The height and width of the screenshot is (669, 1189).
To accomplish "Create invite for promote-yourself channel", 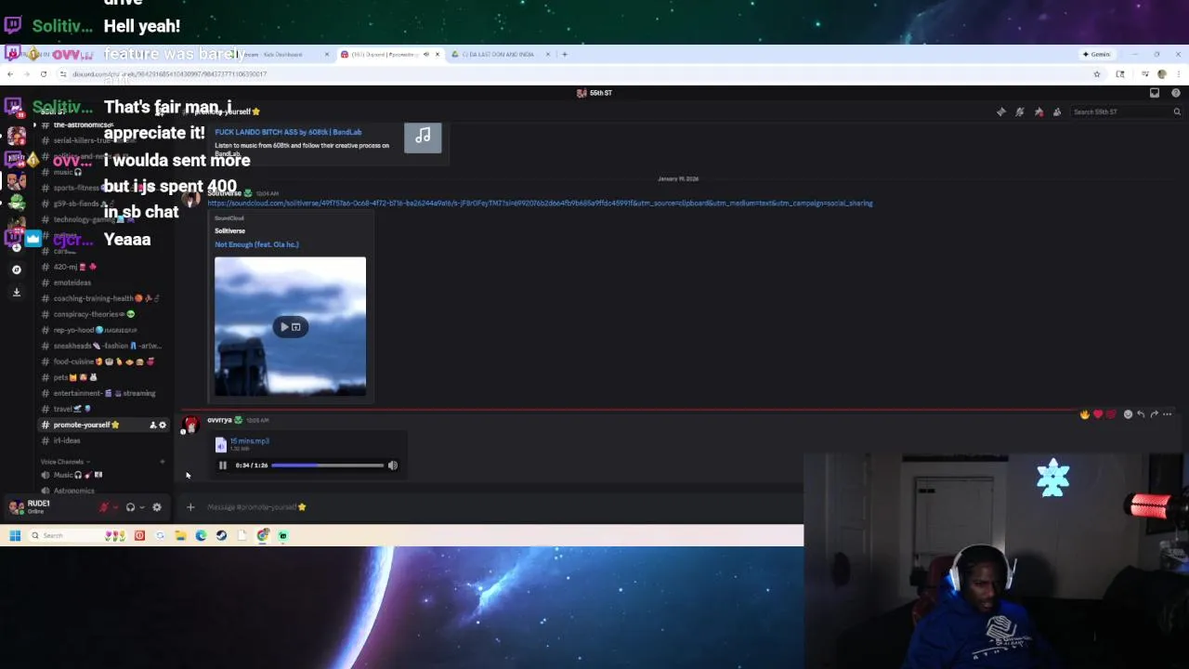I will click(x=152, y=425).
